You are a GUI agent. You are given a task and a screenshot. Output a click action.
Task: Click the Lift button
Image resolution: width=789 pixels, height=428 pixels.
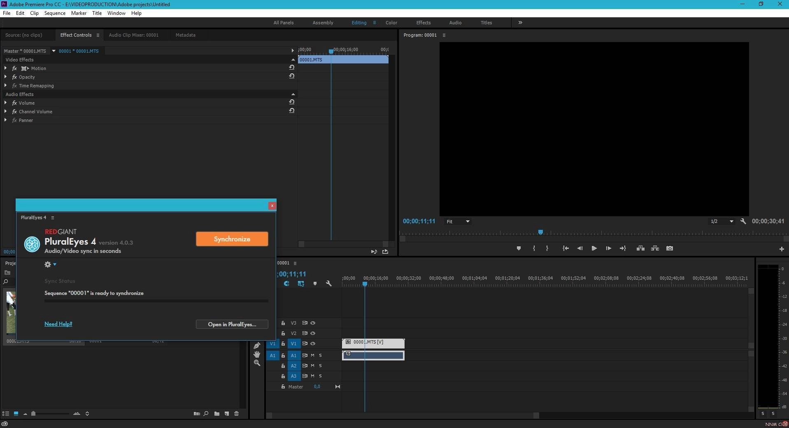[640, 248]
